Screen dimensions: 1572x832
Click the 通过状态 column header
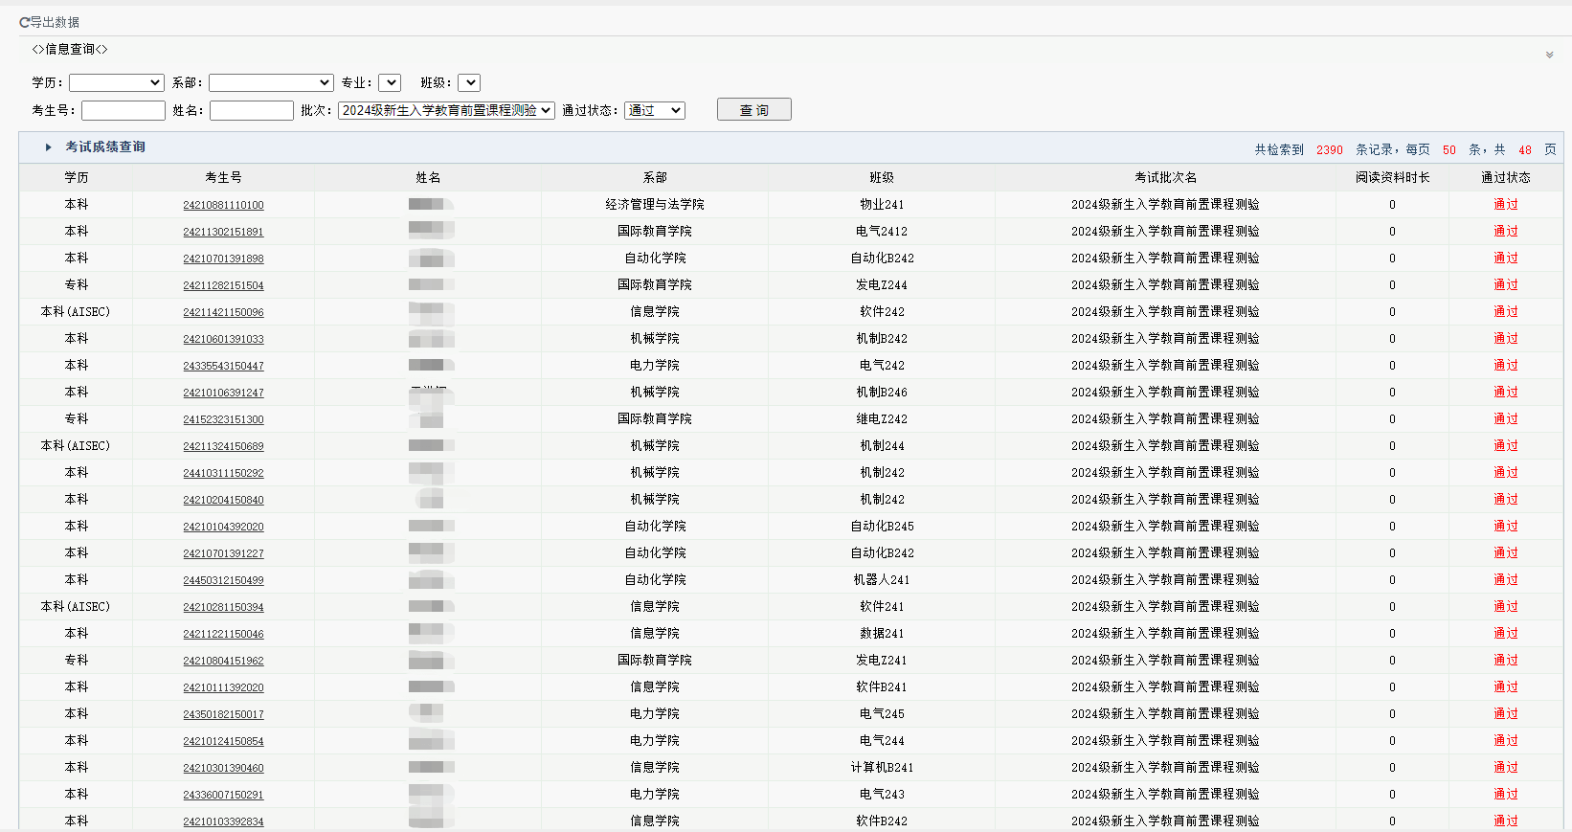[1505, 178]
